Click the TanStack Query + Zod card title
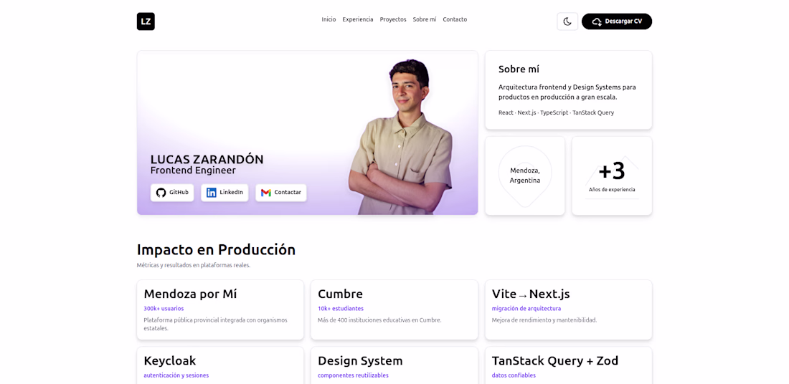Screen dimensions: 789x384 pos(555,361)
